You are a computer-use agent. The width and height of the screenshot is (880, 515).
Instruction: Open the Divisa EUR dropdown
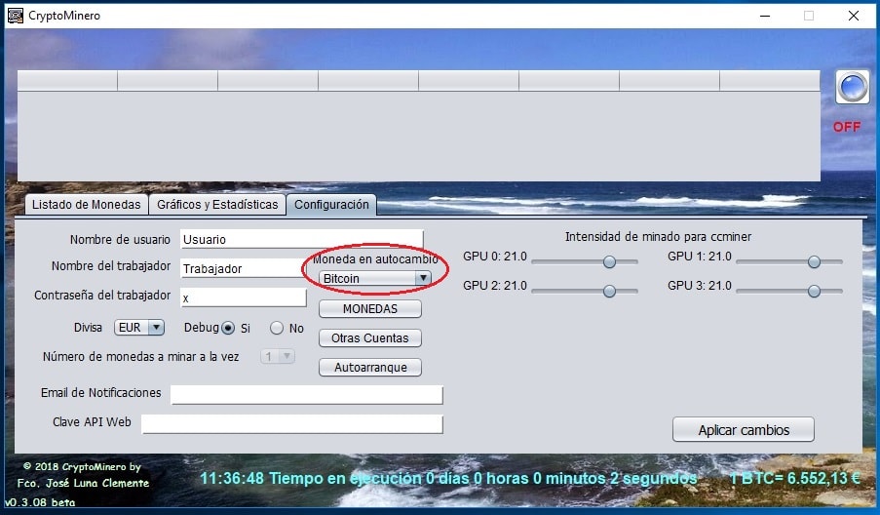(x=139, y=328)
